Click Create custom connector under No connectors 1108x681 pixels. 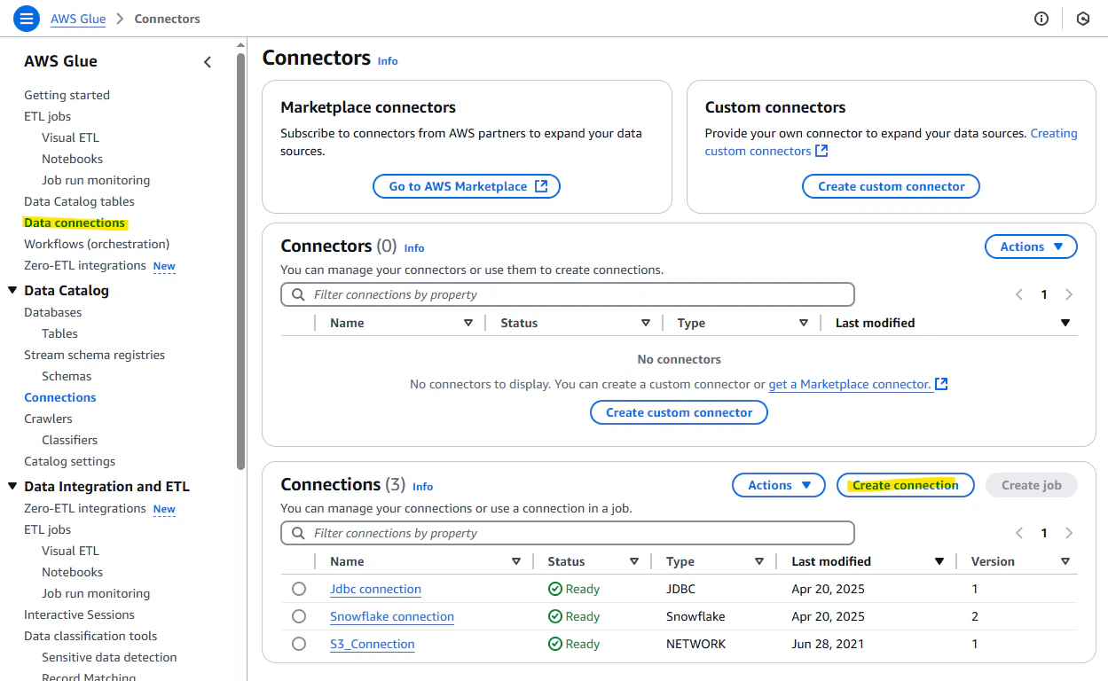tap(679, 412)
